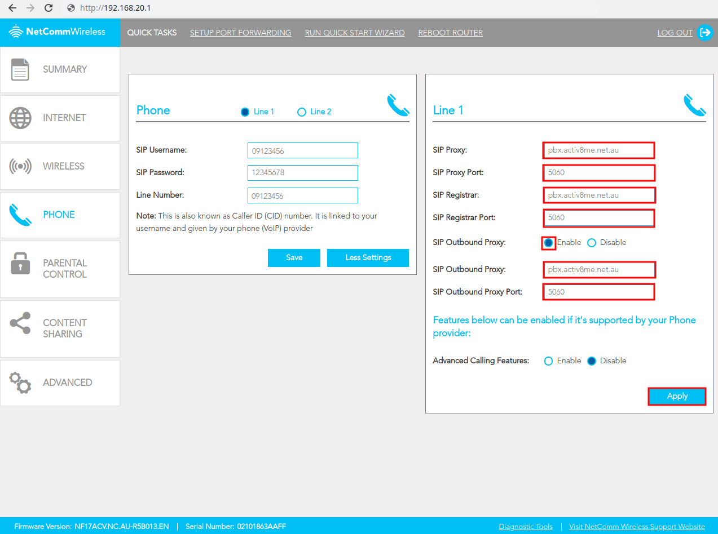This screenshot has width=718, height=534.
Task: Click the Advanced gears icon
Action: click(x=20, y=382)
